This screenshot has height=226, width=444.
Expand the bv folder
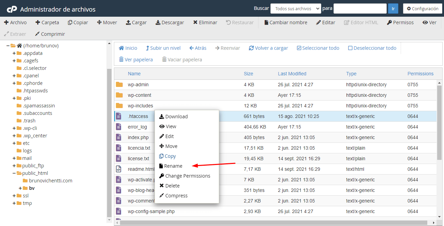coord(20,188)
